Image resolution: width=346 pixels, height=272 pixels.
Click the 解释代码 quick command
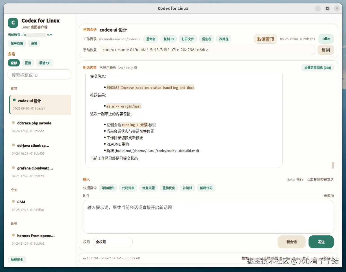click(206, 188)
